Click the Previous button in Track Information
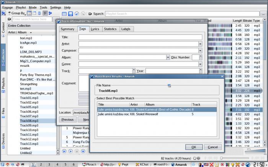 point(67,120)
